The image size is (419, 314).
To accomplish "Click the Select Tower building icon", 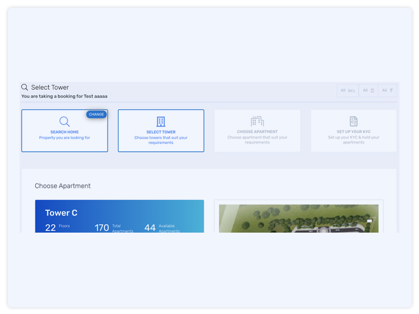I will click(161, 121).
